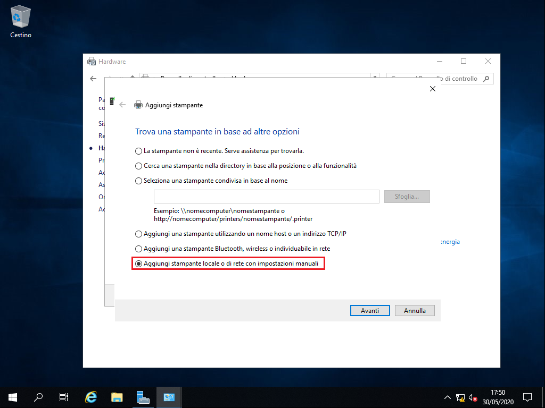Click the 'Trova una stampante in base ad altre opzioni' heading
The height and width of the screenshot is (408, 545).
coord(217,132)
